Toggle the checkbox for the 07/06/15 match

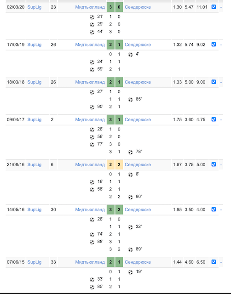click(x=214, y=262)
